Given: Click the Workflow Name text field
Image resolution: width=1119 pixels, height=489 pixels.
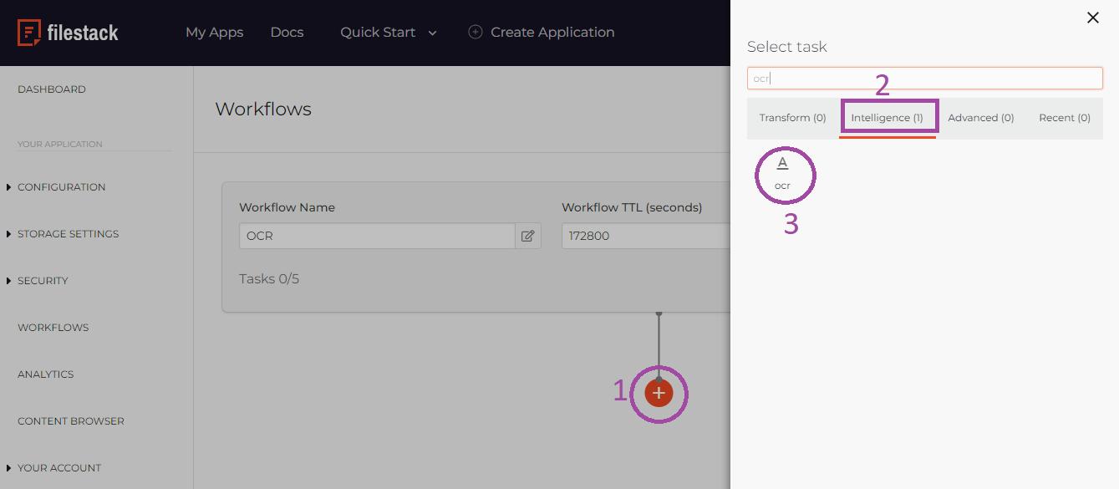Looking at the screenshot, I should pos(377,236).
